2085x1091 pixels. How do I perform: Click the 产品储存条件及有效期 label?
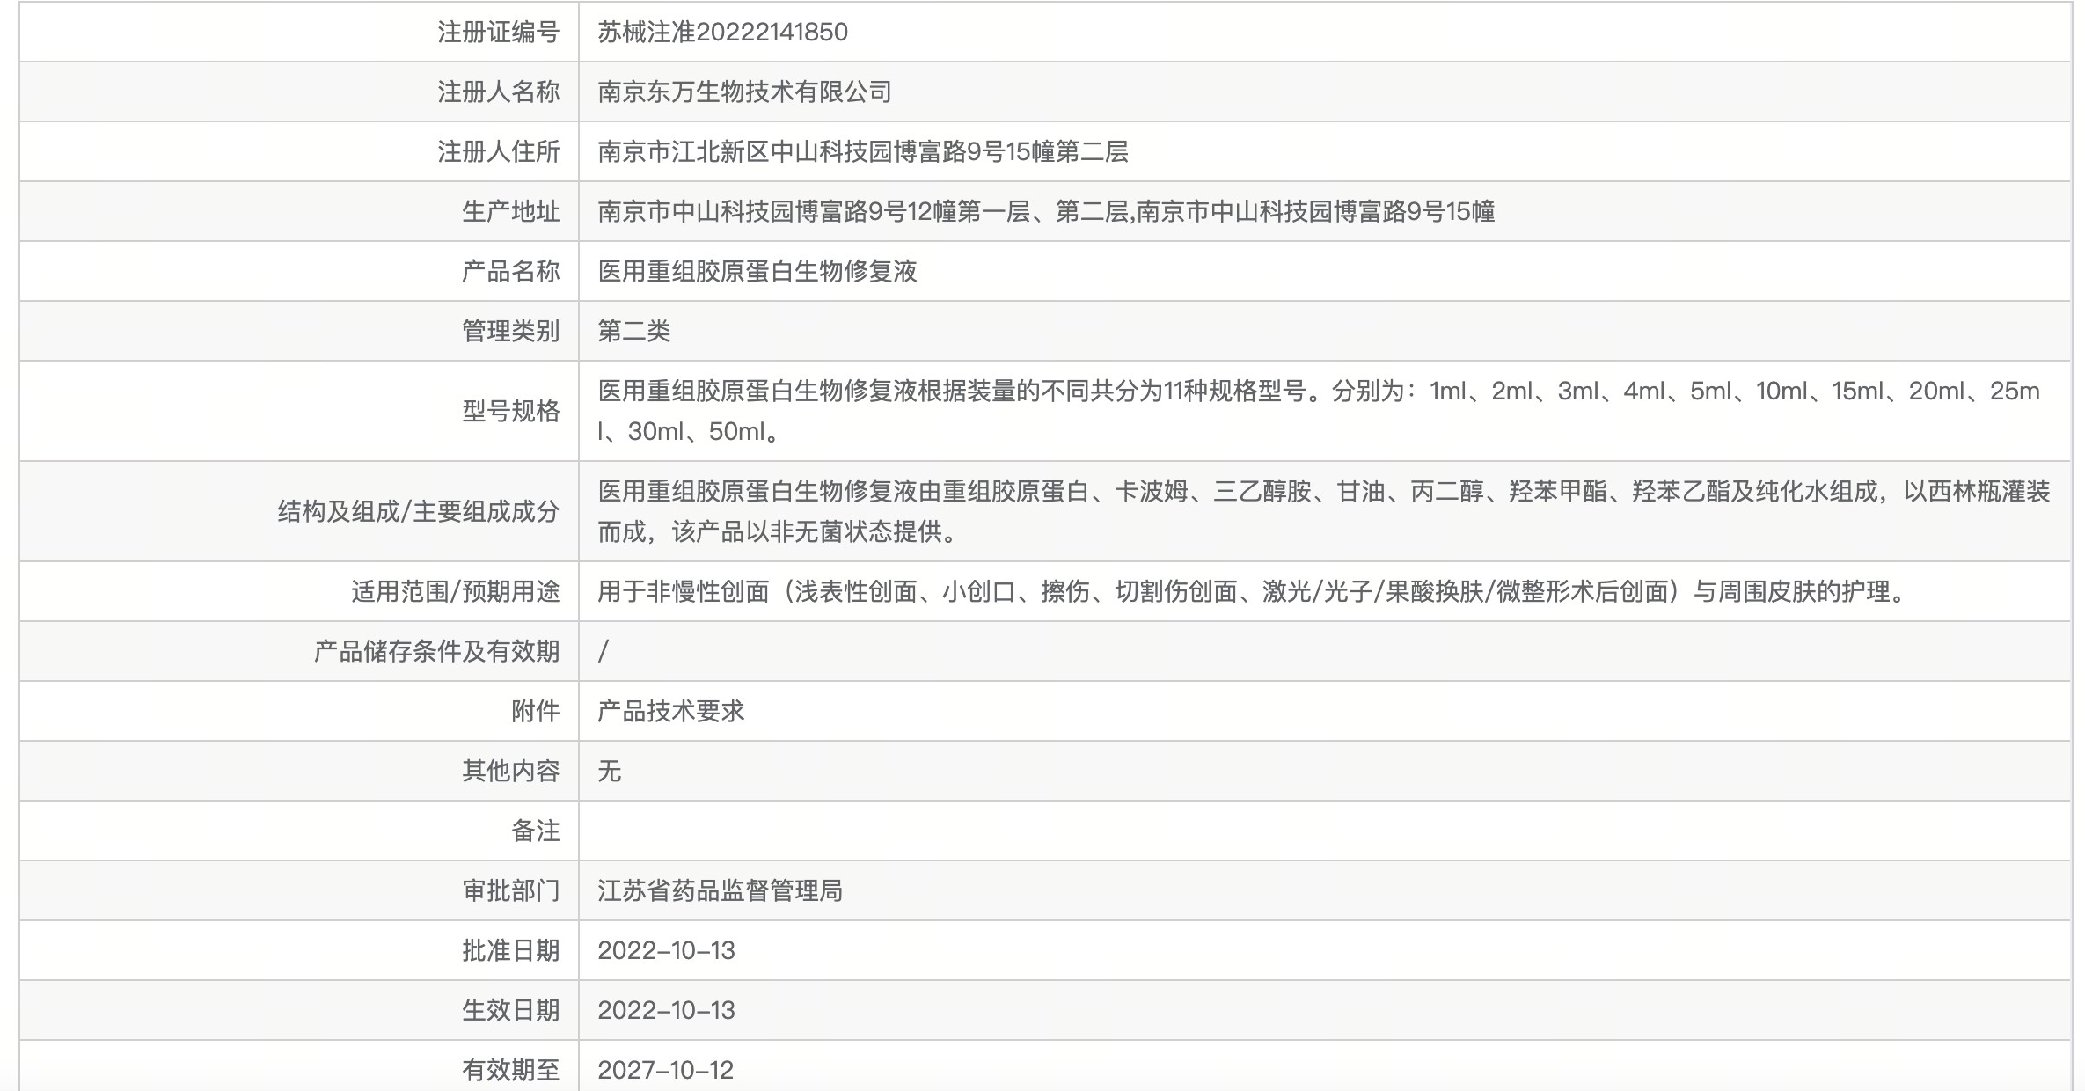pyautogui.click(x=436, y=651)
